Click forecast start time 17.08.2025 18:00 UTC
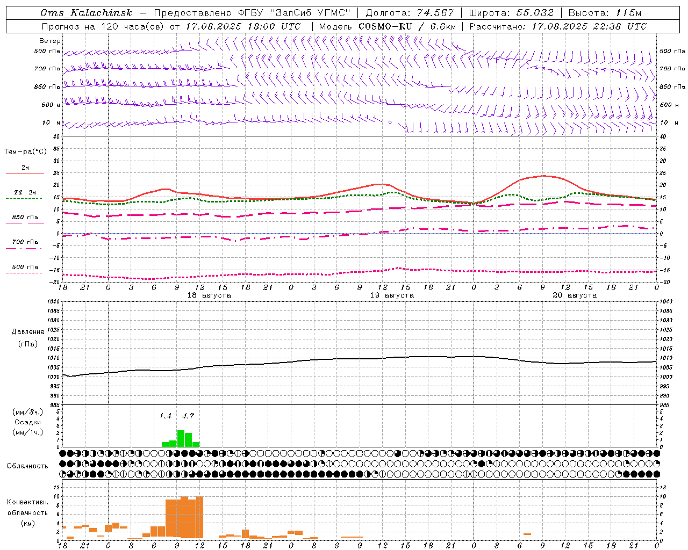Viewport: 688px width, 550px height. (x=243, y=26)
